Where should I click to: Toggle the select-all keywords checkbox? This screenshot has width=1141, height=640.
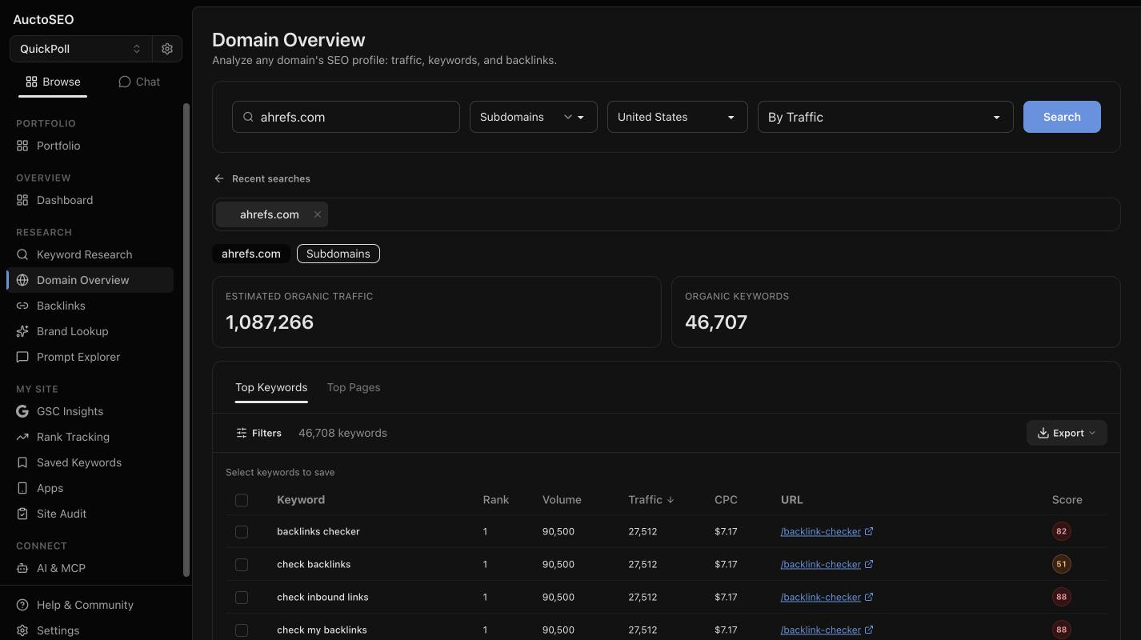tap(242, 500)
